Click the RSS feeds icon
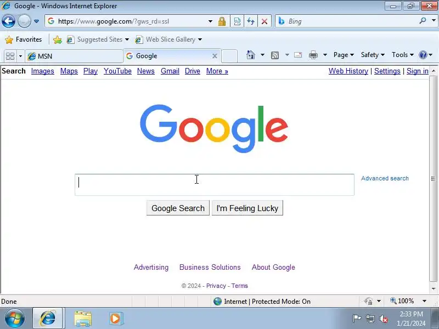The width and height of the screenshot is (439, 329). coord(275,55)
